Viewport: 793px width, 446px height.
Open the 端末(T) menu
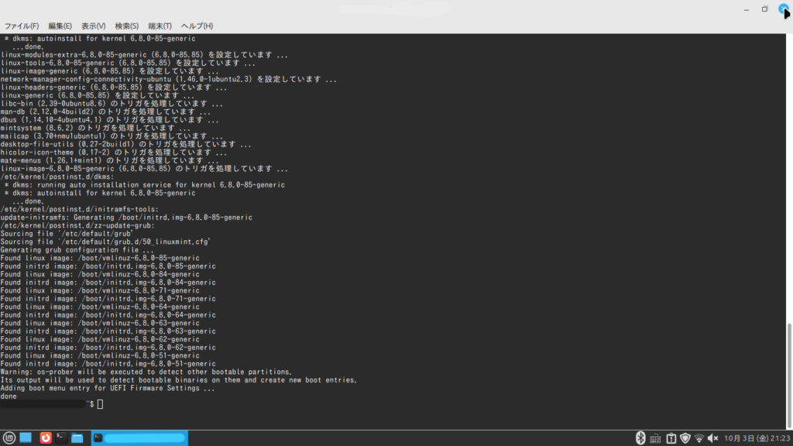click(160, 26)
